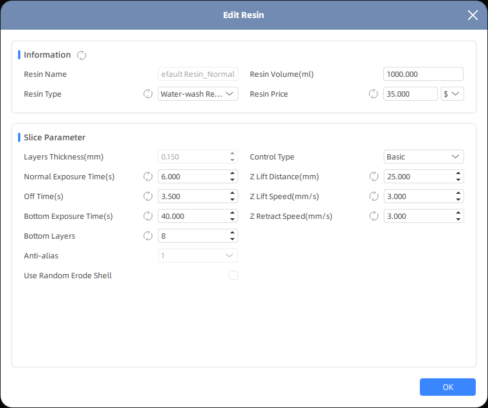The image size is (488, 408).
Task: Reset Z Lift Distance to default
Action: 374,176
